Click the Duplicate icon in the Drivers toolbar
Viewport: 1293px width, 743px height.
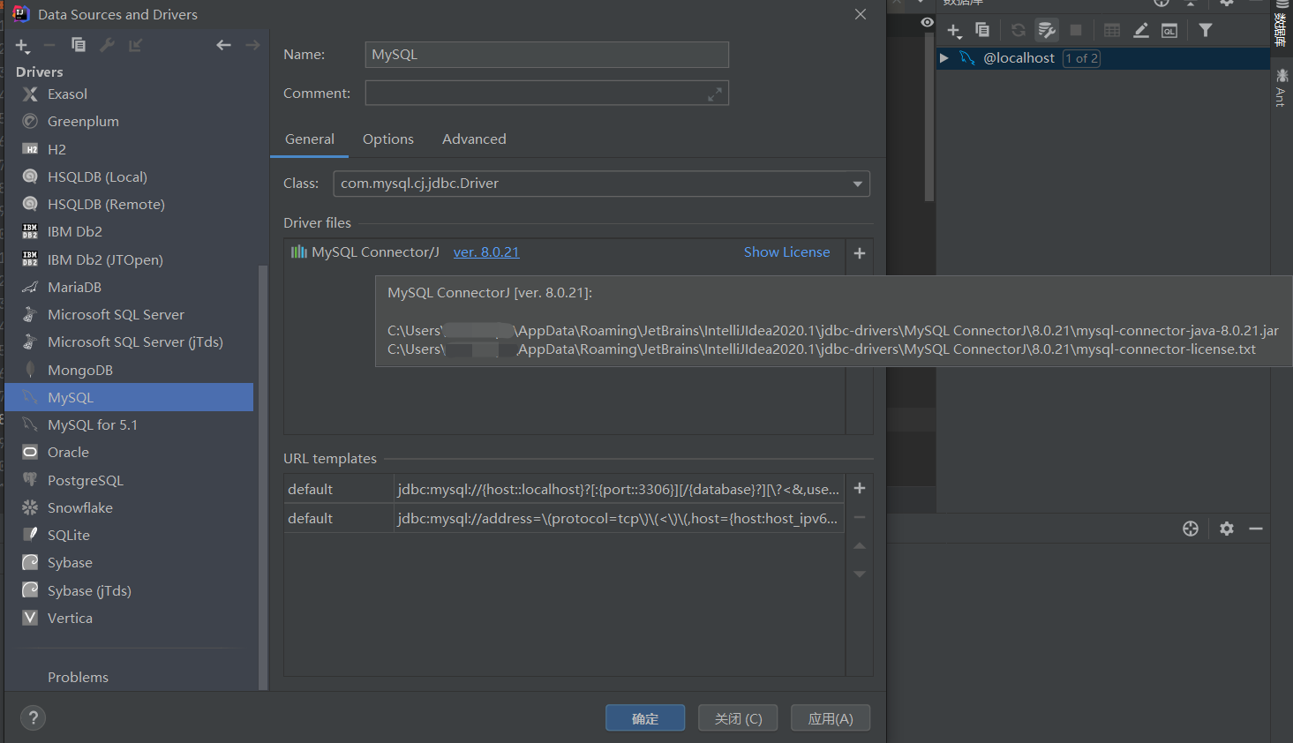point(79,44)
